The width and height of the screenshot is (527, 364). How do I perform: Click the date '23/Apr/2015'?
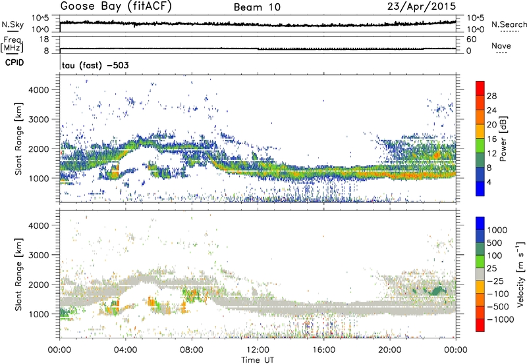coord(422,7)
